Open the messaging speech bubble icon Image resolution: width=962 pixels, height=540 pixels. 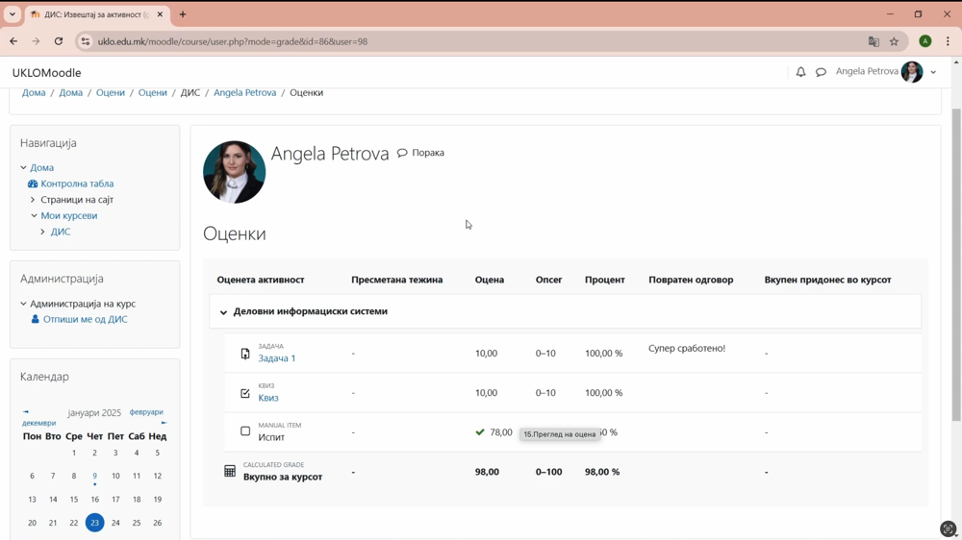(x=821, y=72)
